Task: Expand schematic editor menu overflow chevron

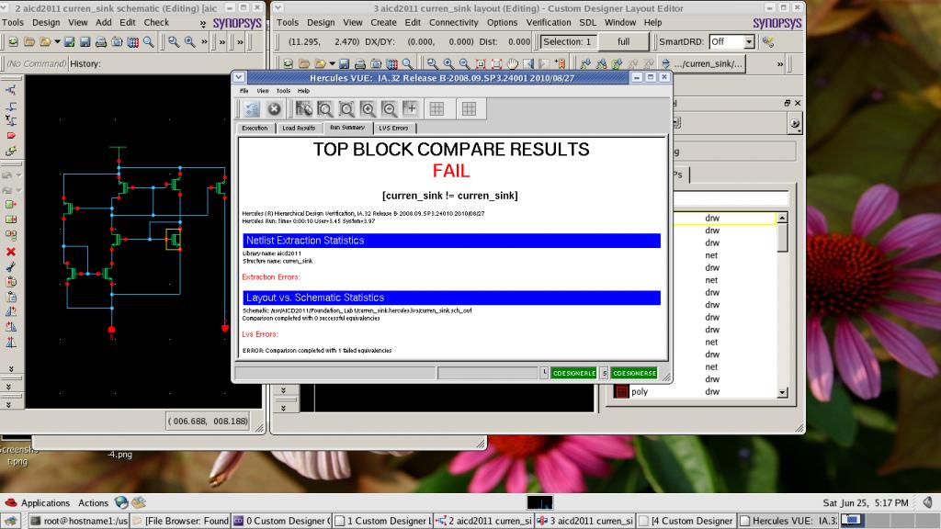Action: pyautogui.click(x=203, y=23)
